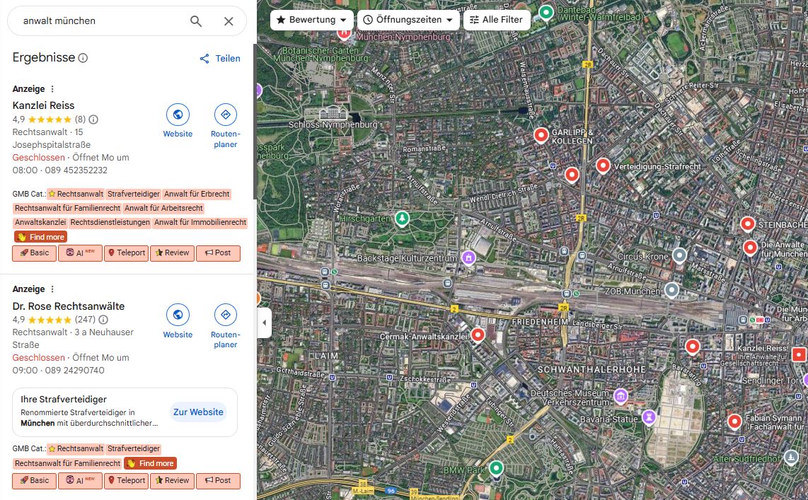Click Post button for Kanzlei Reiss
Screen dimensions: 808x500
click(218, 253)
